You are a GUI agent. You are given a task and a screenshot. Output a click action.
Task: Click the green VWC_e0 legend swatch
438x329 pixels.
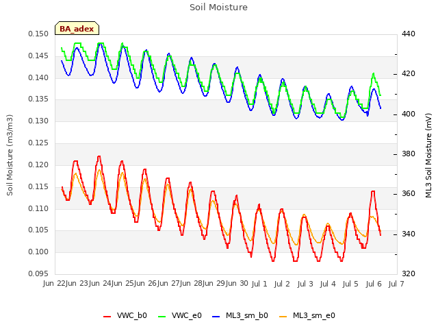[x=162, y=317]
